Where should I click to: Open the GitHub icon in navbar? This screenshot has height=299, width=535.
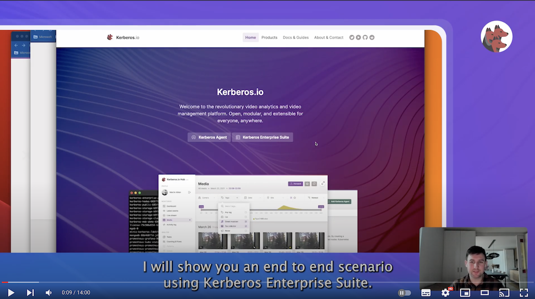click(x=365, y=38)
